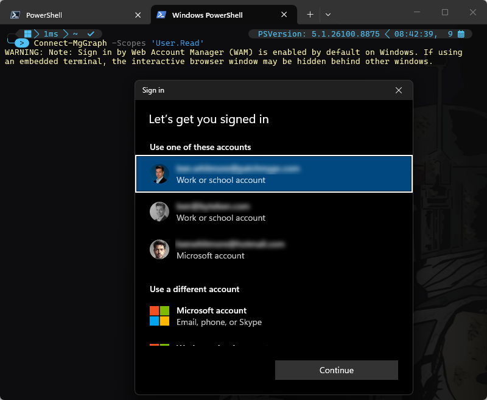Close the Windows PowerShell tab
The height and width of the screenshot is (400, 487).
tap(284, 15)
